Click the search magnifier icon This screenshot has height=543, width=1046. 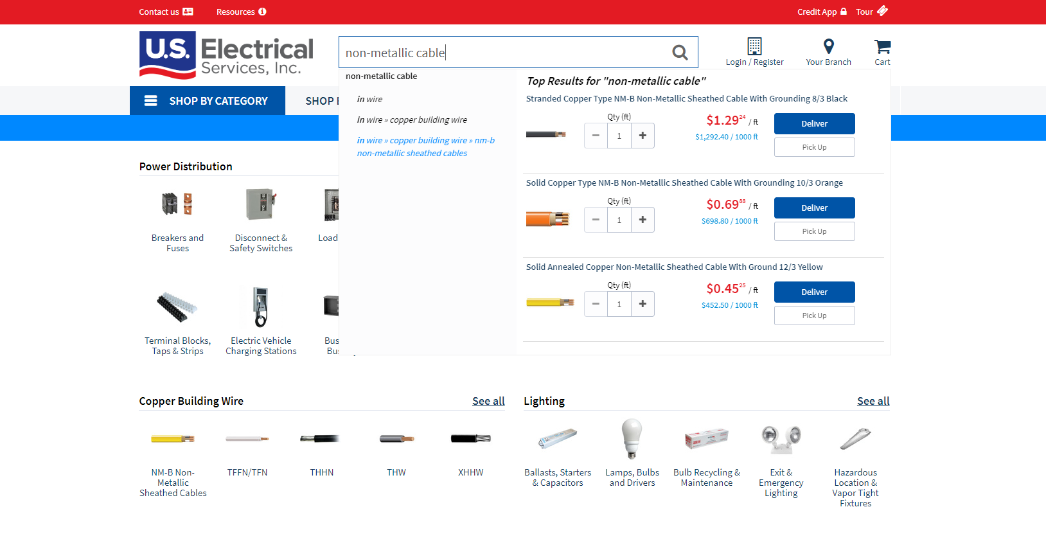click(680, 53)
